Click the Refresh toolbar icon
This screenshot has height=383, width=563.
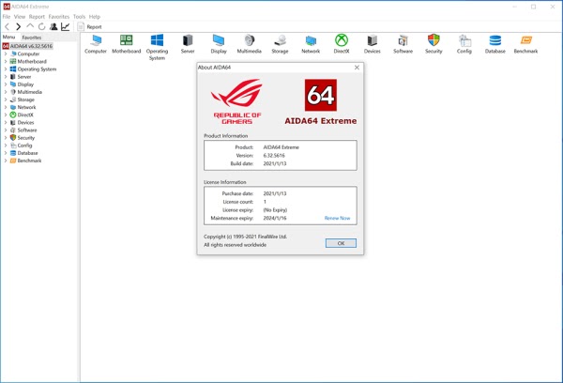[41, 27]
